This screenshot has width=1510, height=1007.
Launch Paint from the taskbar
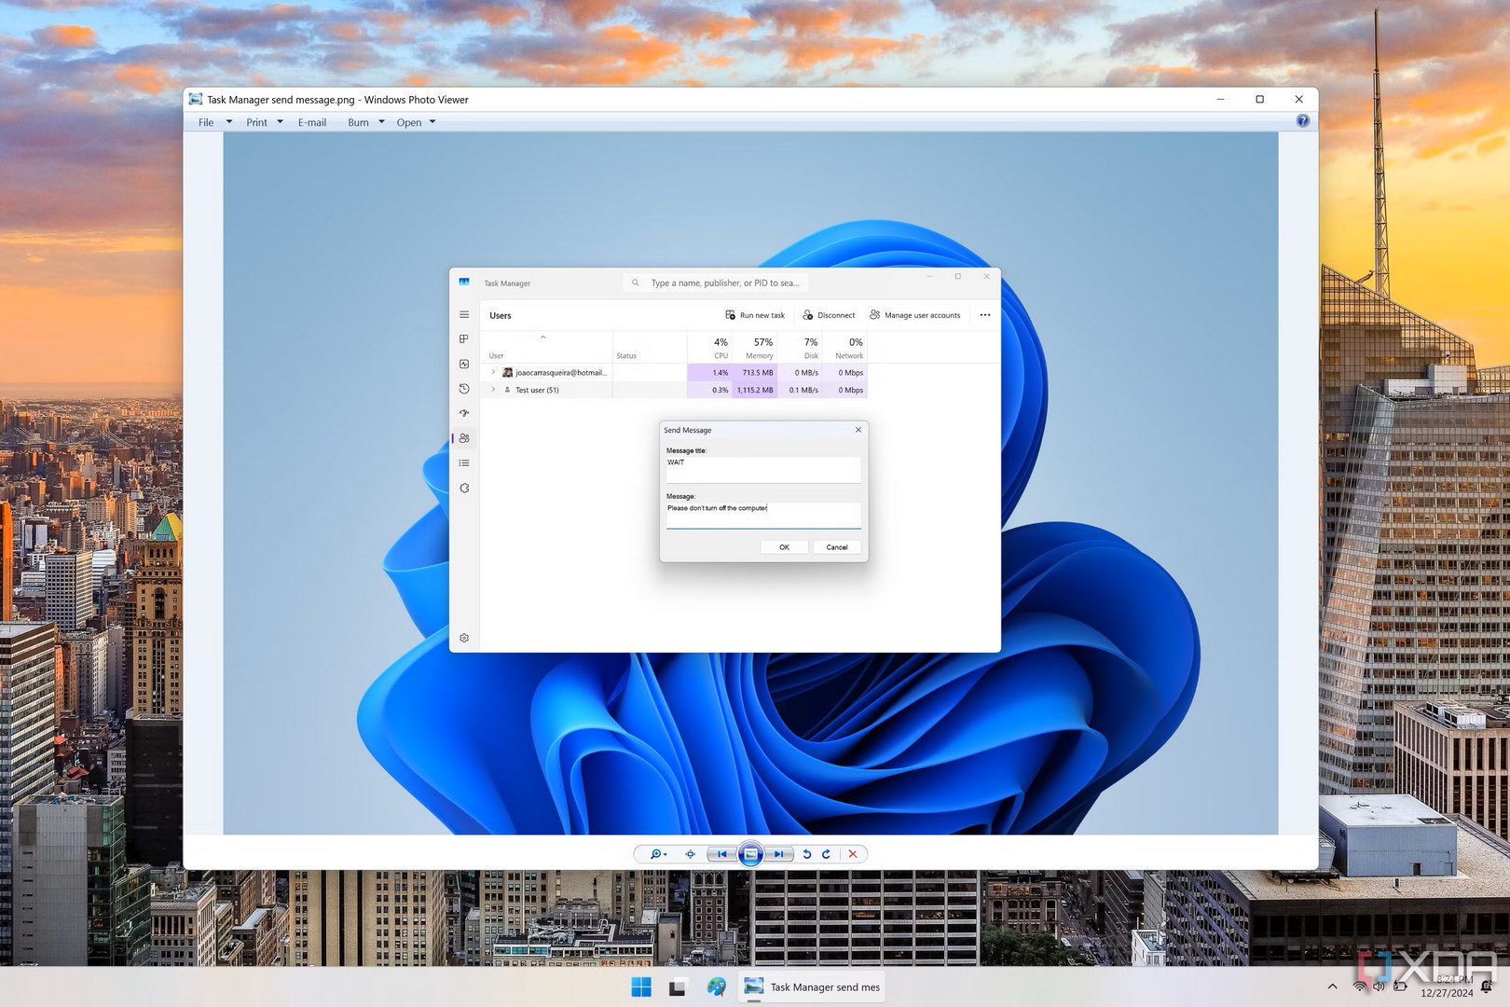coord(716,986)
